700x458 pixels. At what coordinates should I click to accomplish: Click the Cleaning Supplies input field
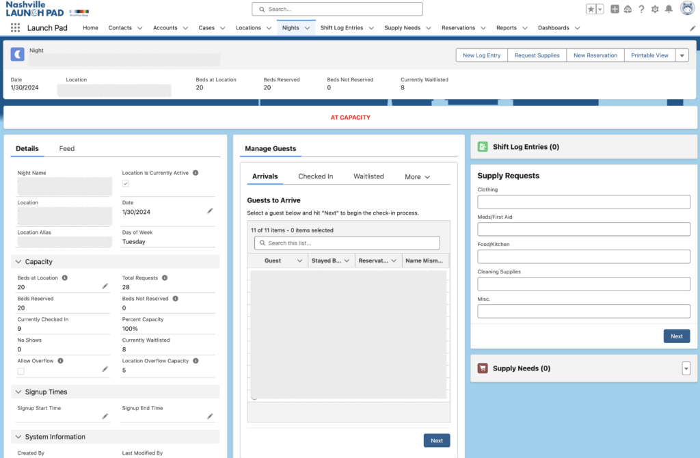pos(584,284)
